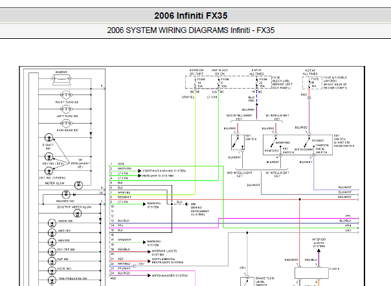391x286 pixels.
Task: Click the "2006 Infiniti FX35" title
Action: pos(191,16)
